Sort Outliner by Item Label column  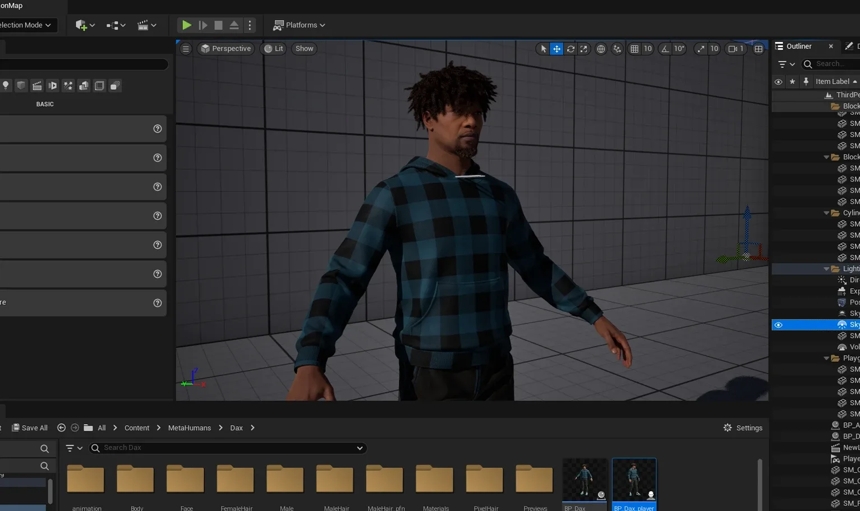(x=836, y=82)
